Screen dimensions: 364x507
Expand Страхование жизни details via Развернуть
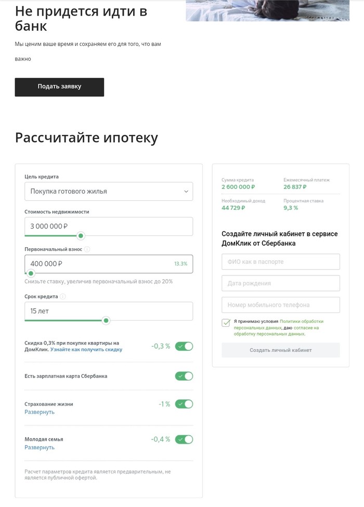tap(40, 412)
